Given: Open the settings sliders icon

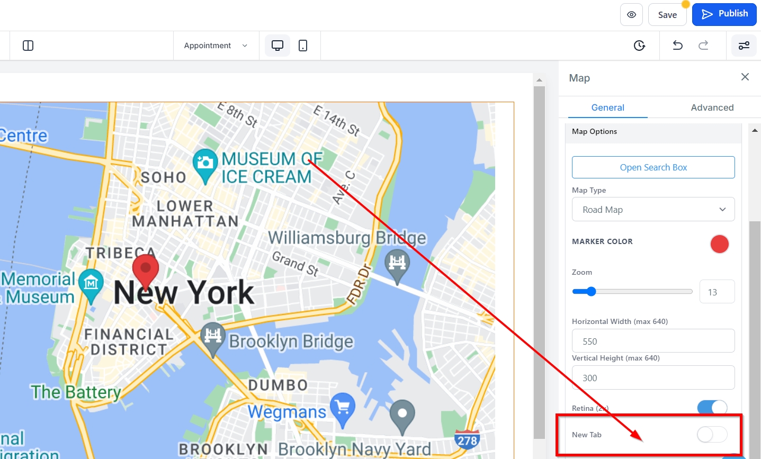Looking at the screenshot, I should click(744, 46).
